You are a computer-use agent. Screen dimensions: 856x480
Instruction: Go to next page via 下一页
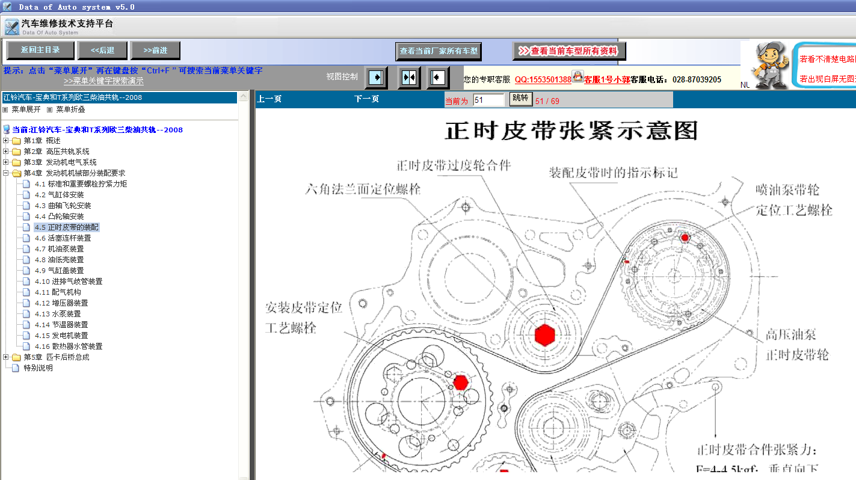click(x=367, y=99)
